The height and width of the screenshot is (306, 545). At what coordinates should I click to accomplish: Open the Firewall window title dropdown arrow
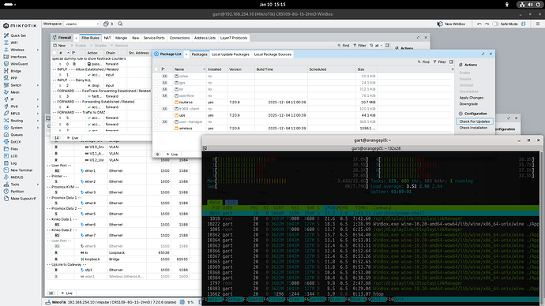click(x=76, y=38)
